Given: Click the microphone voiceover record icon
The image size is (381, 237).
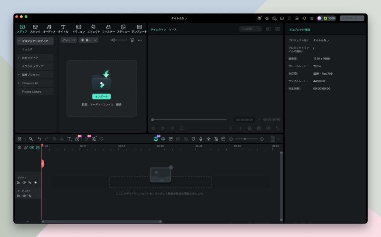Looking at the screenshot, I should (201, 139).
